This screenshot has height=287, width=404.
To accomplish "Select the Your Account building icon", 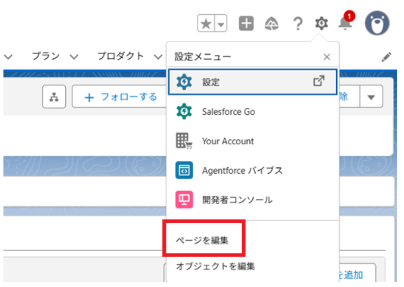I will pos(185,141).
